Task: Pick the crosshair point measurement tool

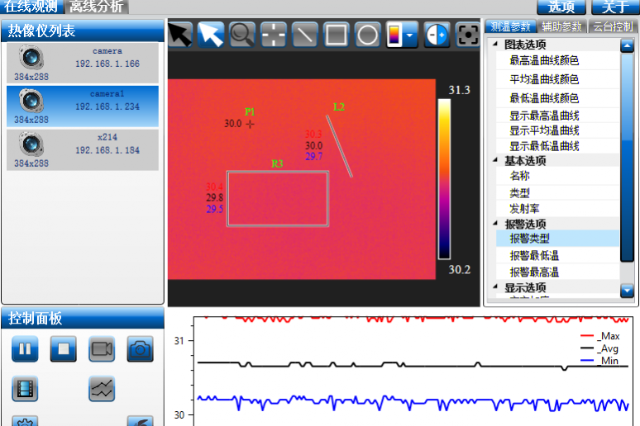Action: click(273, 35)
